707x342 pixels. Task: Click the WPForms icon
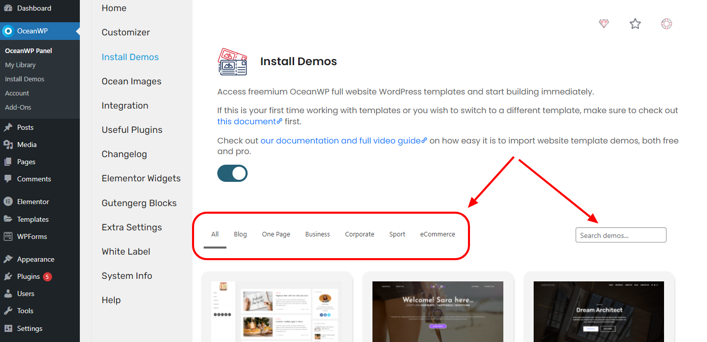click(8, 236)
